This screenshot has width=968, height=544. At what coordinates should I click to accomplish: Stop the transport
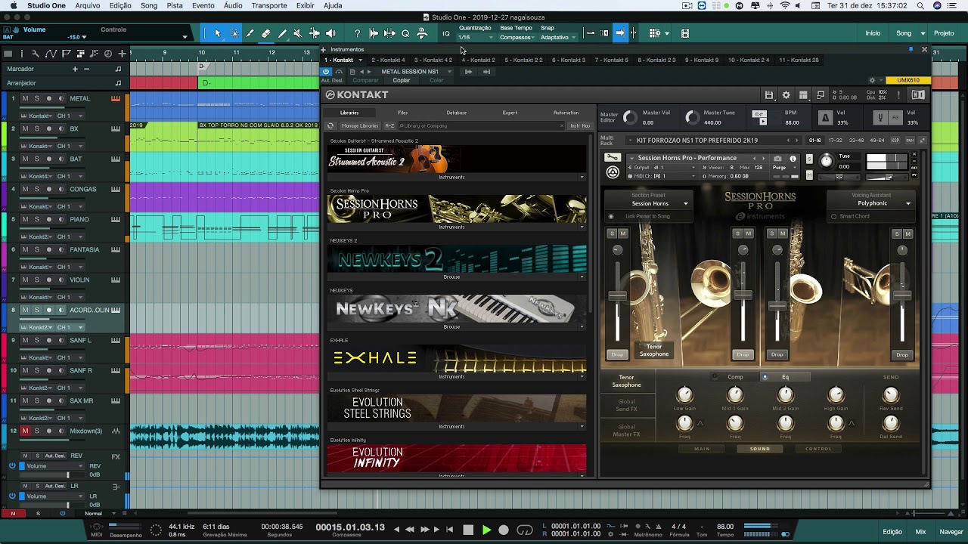point(468,530)
